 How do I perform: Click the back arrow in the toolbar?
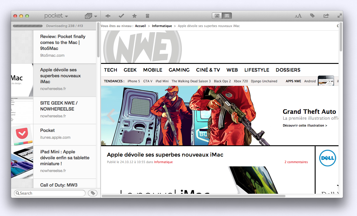pos(108,16)
